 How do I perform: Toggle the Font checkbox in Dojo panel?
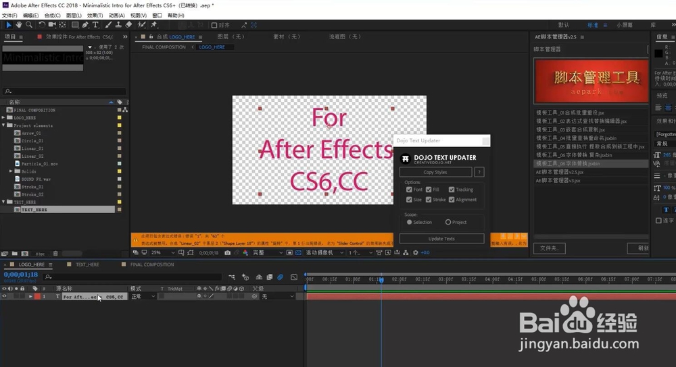[x=409, y=190]
